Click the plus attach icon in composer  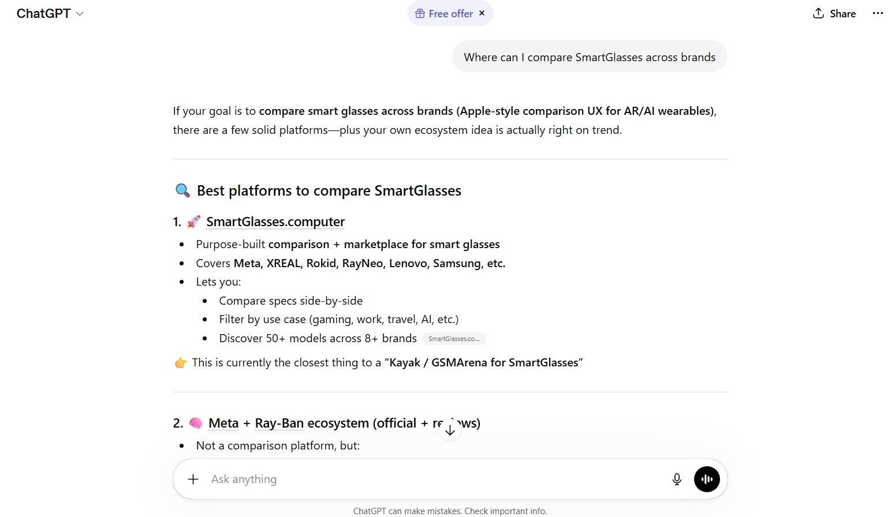(x=193, y=479)
